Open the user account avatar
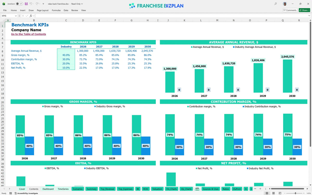This screenshot has width=312, height=195. coord(285,4)
